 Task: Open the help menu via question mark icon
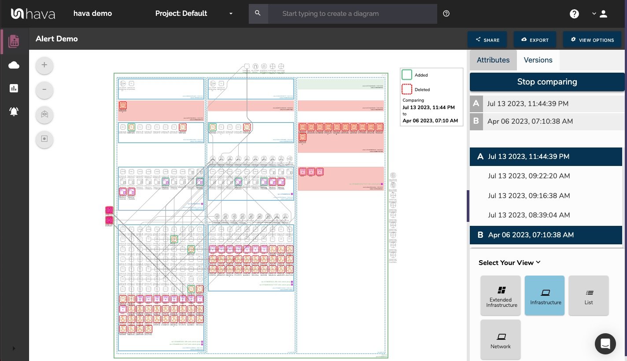pyautogui.click(x=574, y=14)
